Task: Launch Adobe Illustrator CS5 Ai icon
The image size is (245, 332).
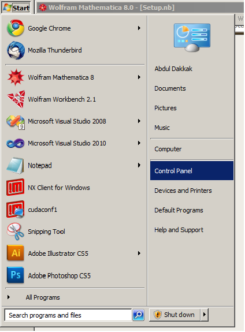Action: click(x=16, y=253)
